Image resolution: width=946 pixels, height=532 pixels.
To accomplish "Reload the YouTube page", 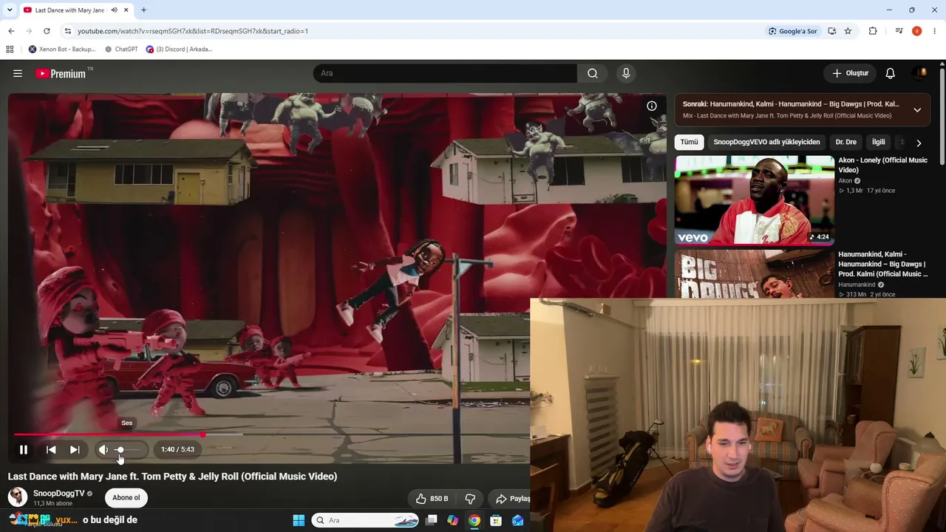I will tap(47, 31).
